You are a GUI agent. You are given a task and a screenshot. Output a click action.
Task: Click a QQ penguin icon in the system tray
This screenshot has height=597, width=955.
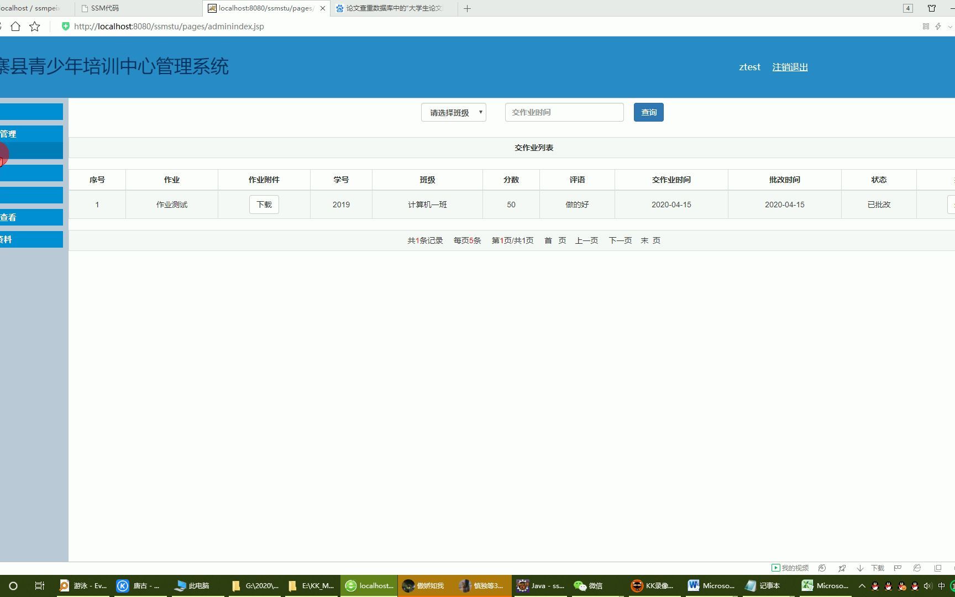click(x=875, y=585)
